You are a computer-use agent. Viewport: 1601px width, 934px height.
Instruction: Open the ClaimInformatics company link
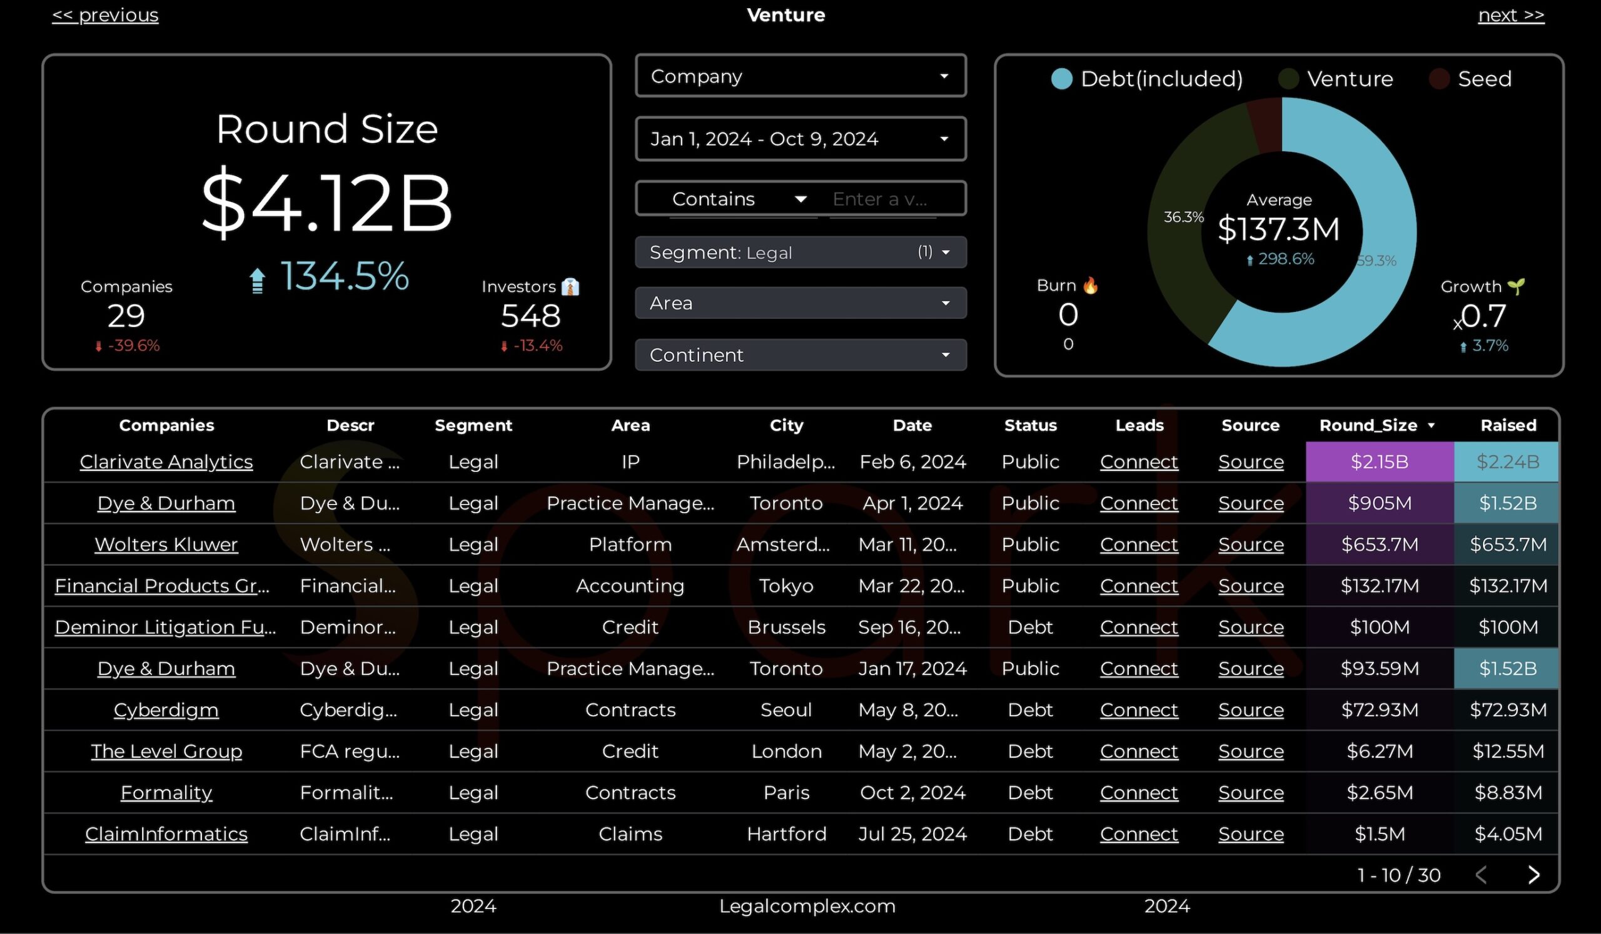[x=166, y=834]
